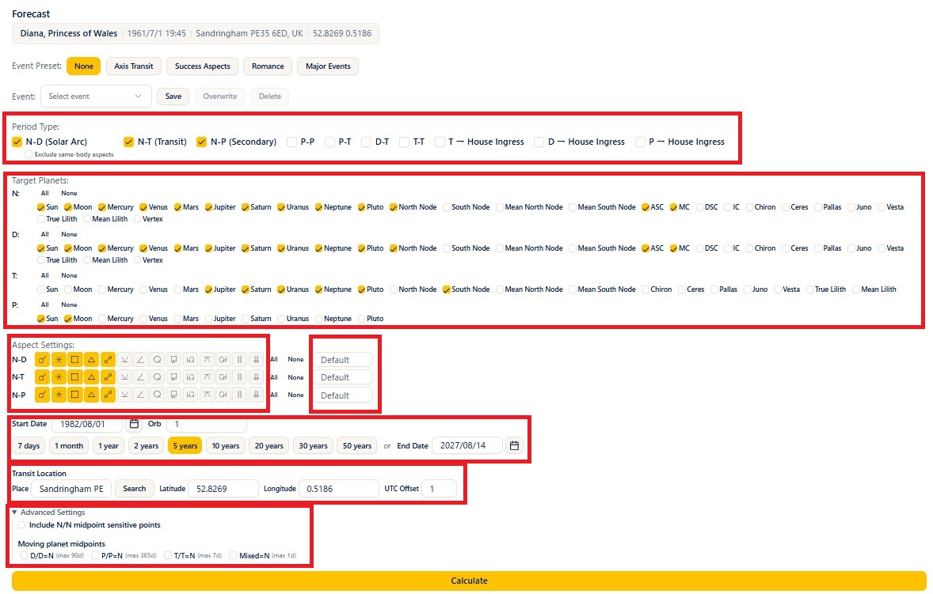The width and height of the screenshot is (933, 594).
Task: Toggle the N-P trine aspect icon
Action: [x=91, y=395]
